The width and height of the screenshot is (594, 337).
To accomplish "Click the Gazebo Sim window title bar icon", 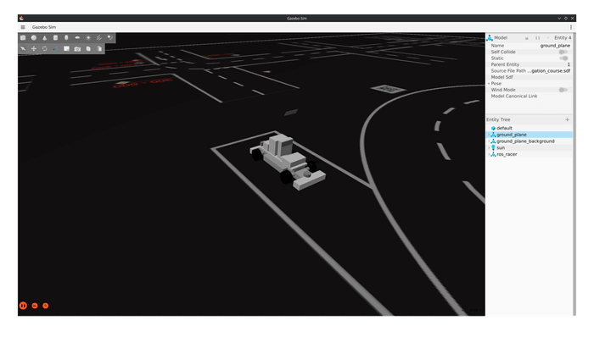I will point(21,18).
